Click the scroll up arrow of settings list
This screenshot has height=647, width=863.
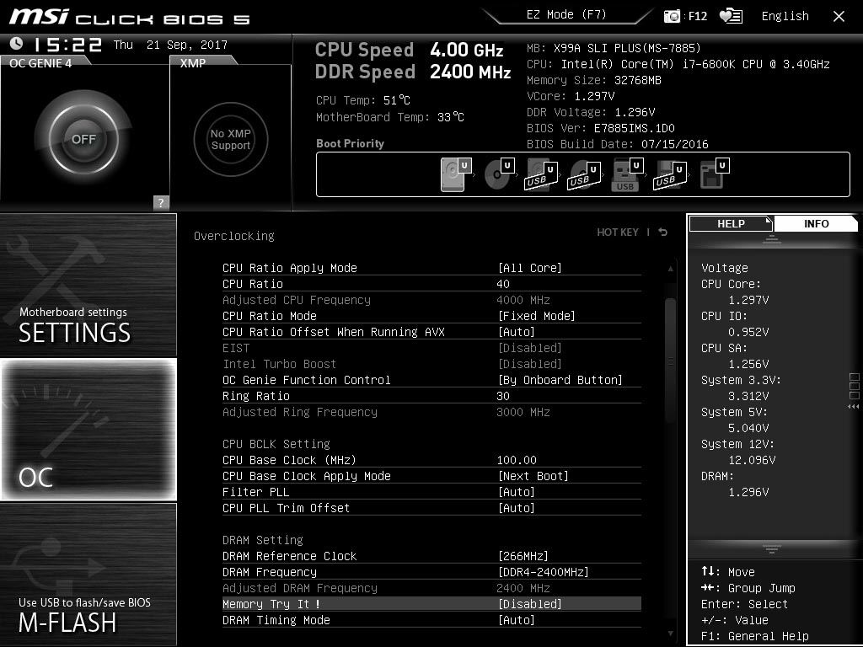tap(670, 269)
